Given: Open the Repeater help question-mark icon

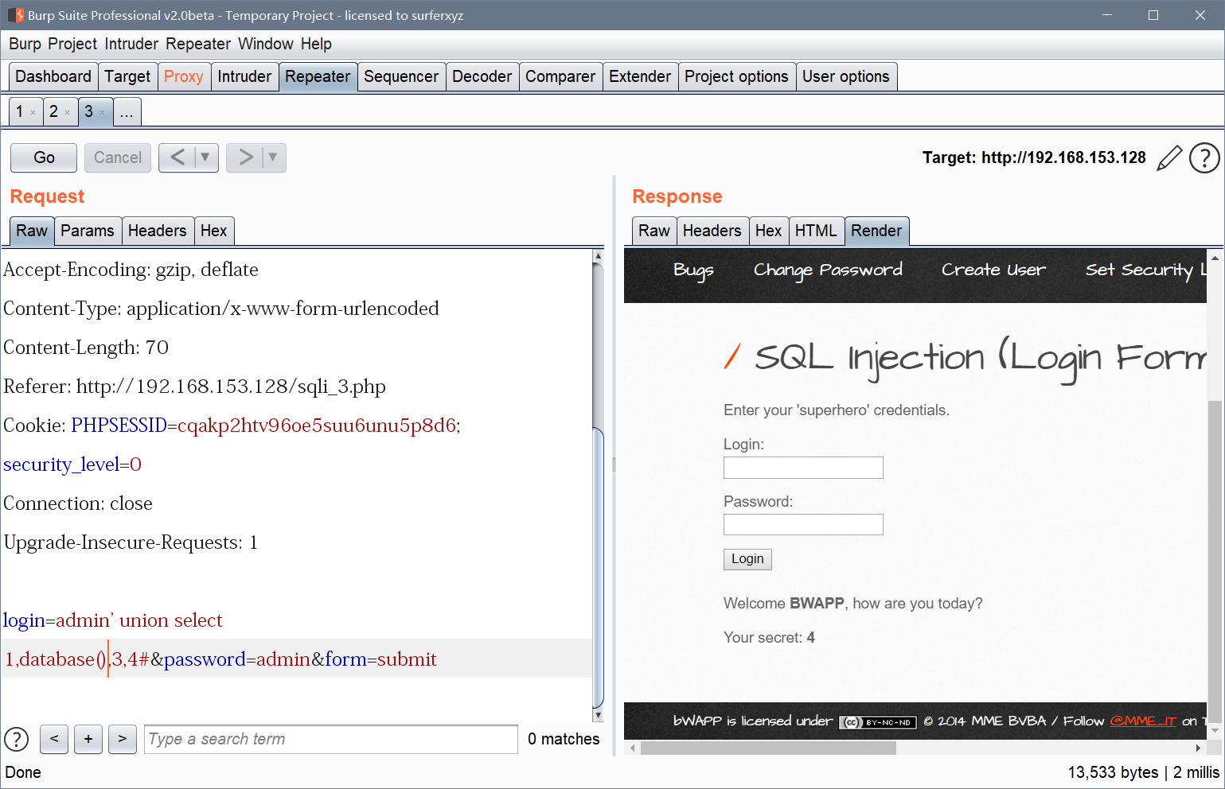Looking at the screenshot, I should (x=1204, y=157).
